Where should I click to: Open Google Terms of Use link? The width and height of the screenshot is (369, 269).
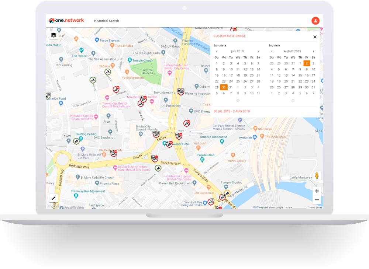(315, 207)
